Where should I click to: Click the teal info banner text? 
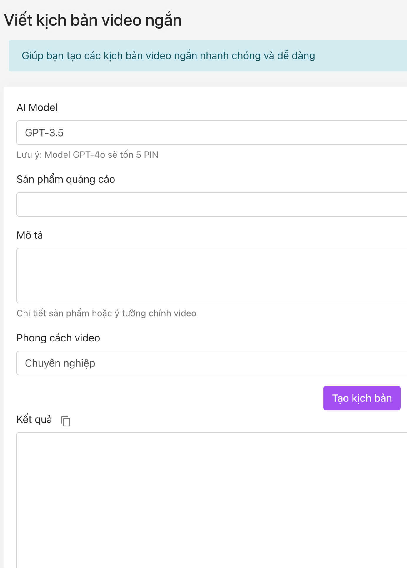[x=168, y=56]
